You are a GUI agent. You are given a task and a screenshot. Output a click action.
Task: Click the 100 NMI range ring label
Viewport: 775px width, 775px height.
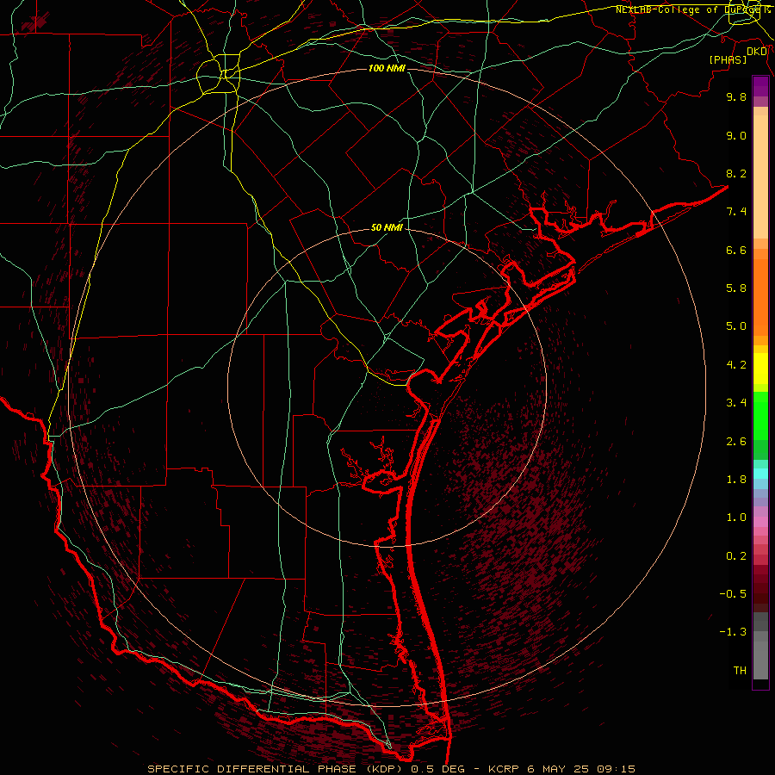(387, 68)
